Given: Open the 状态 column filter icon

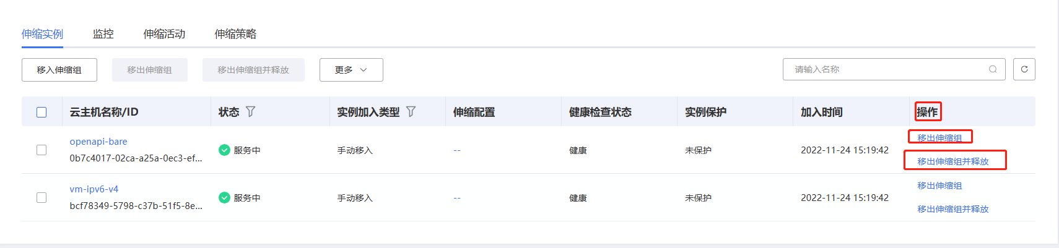Looking at the screenshot, I should [250, 112].
